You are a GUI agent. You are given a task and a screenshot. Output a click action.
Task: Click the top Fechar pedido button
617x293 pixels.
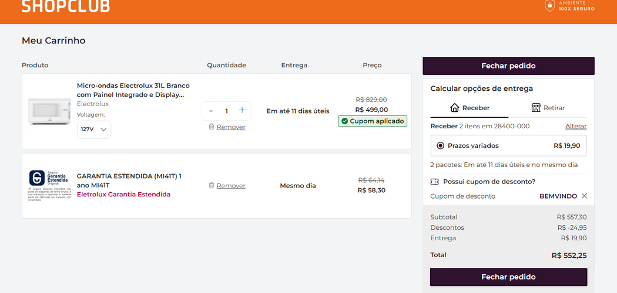508,66
